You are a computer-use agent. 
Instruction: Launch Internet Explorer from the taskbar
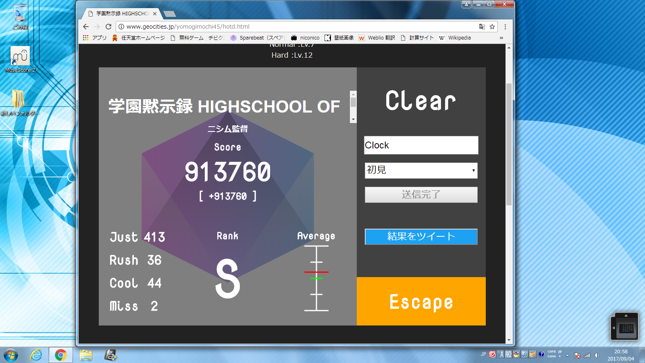pos(36,355)
